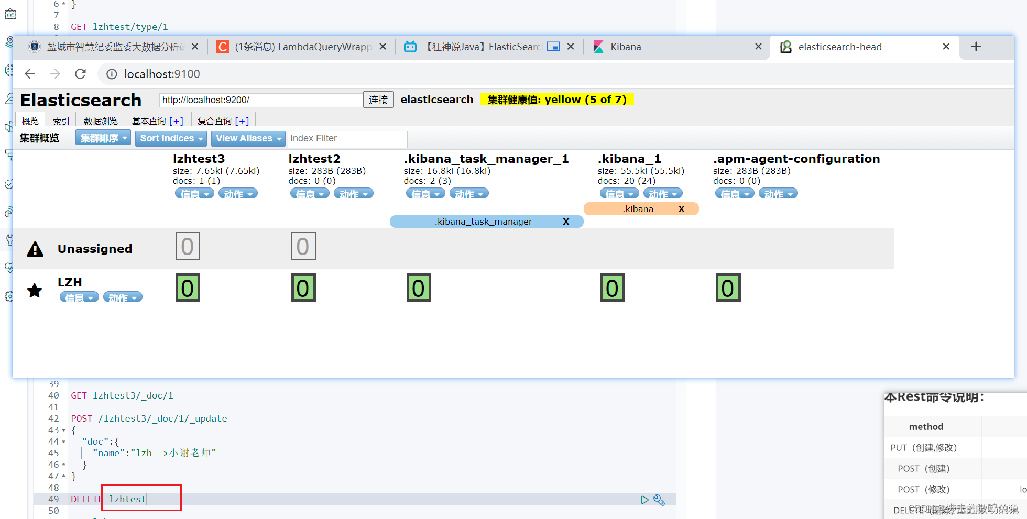Click the http://localhost:9200/ connection URL field
The image size is (1027, 519).
[261, 100]
